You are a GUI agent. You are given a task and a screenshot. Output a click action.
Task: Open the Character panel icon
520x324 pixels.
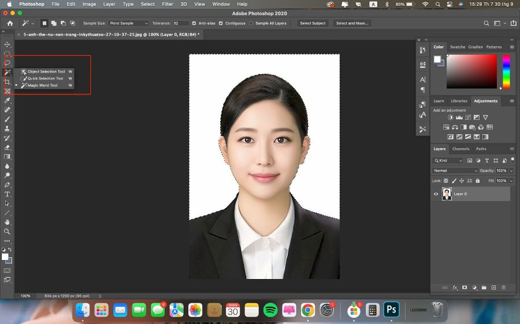coord(422,80)
